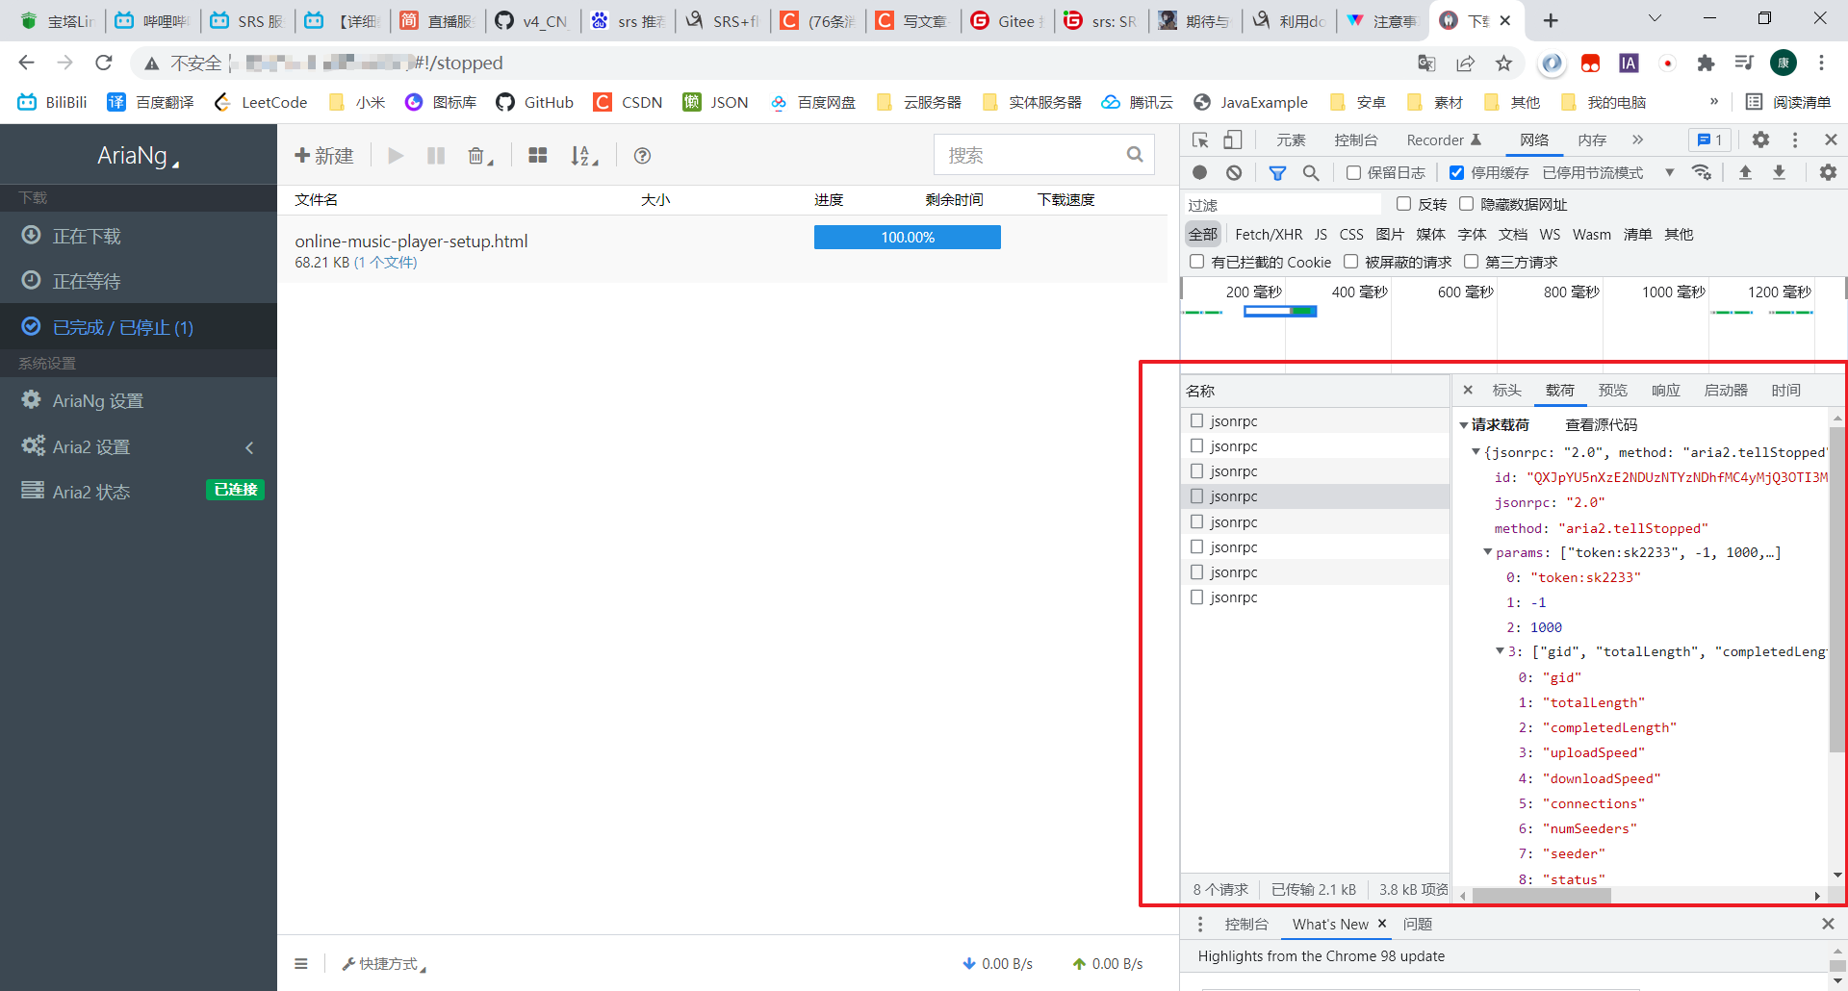Clear the network log with the block icon

(1235, 172)
